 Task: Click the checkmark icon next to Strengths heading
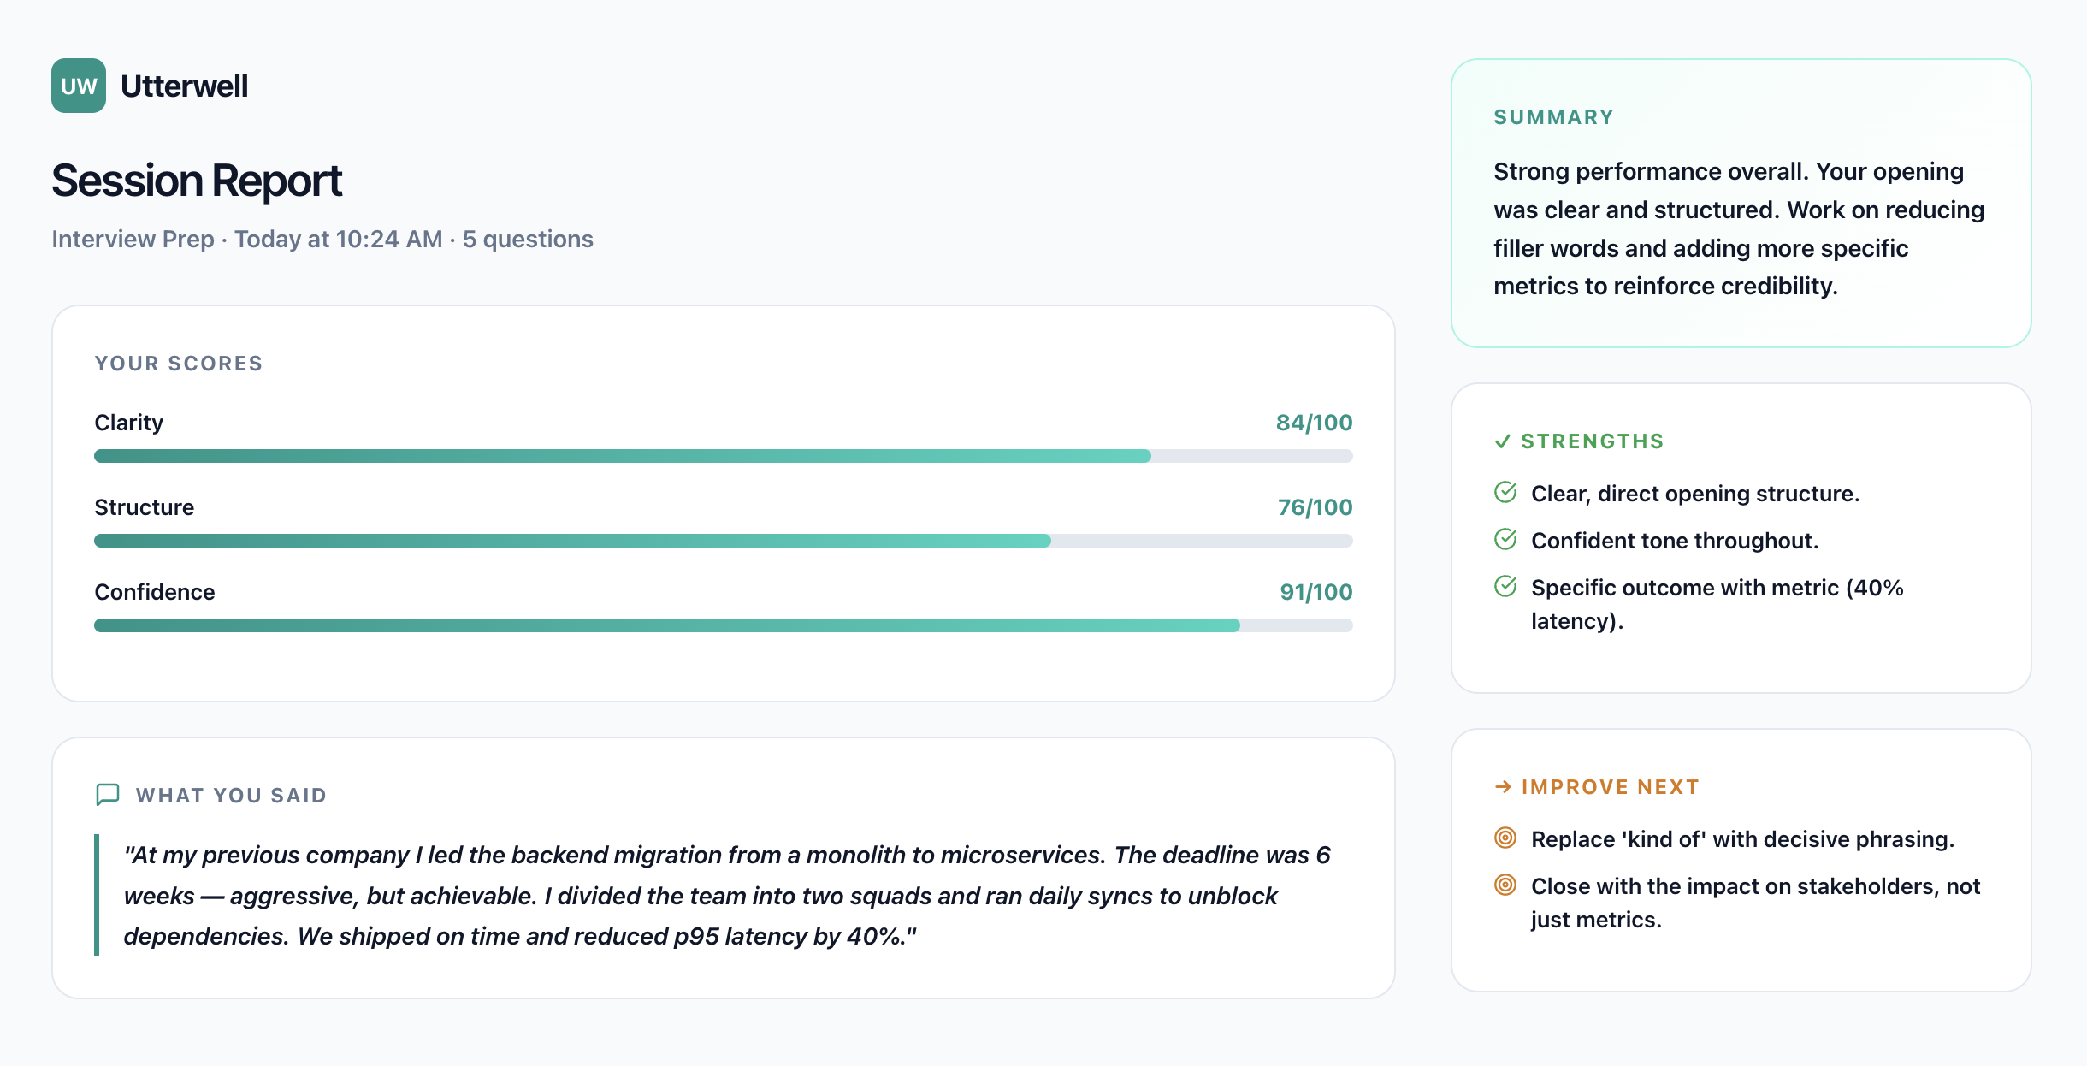[1503, 441]
